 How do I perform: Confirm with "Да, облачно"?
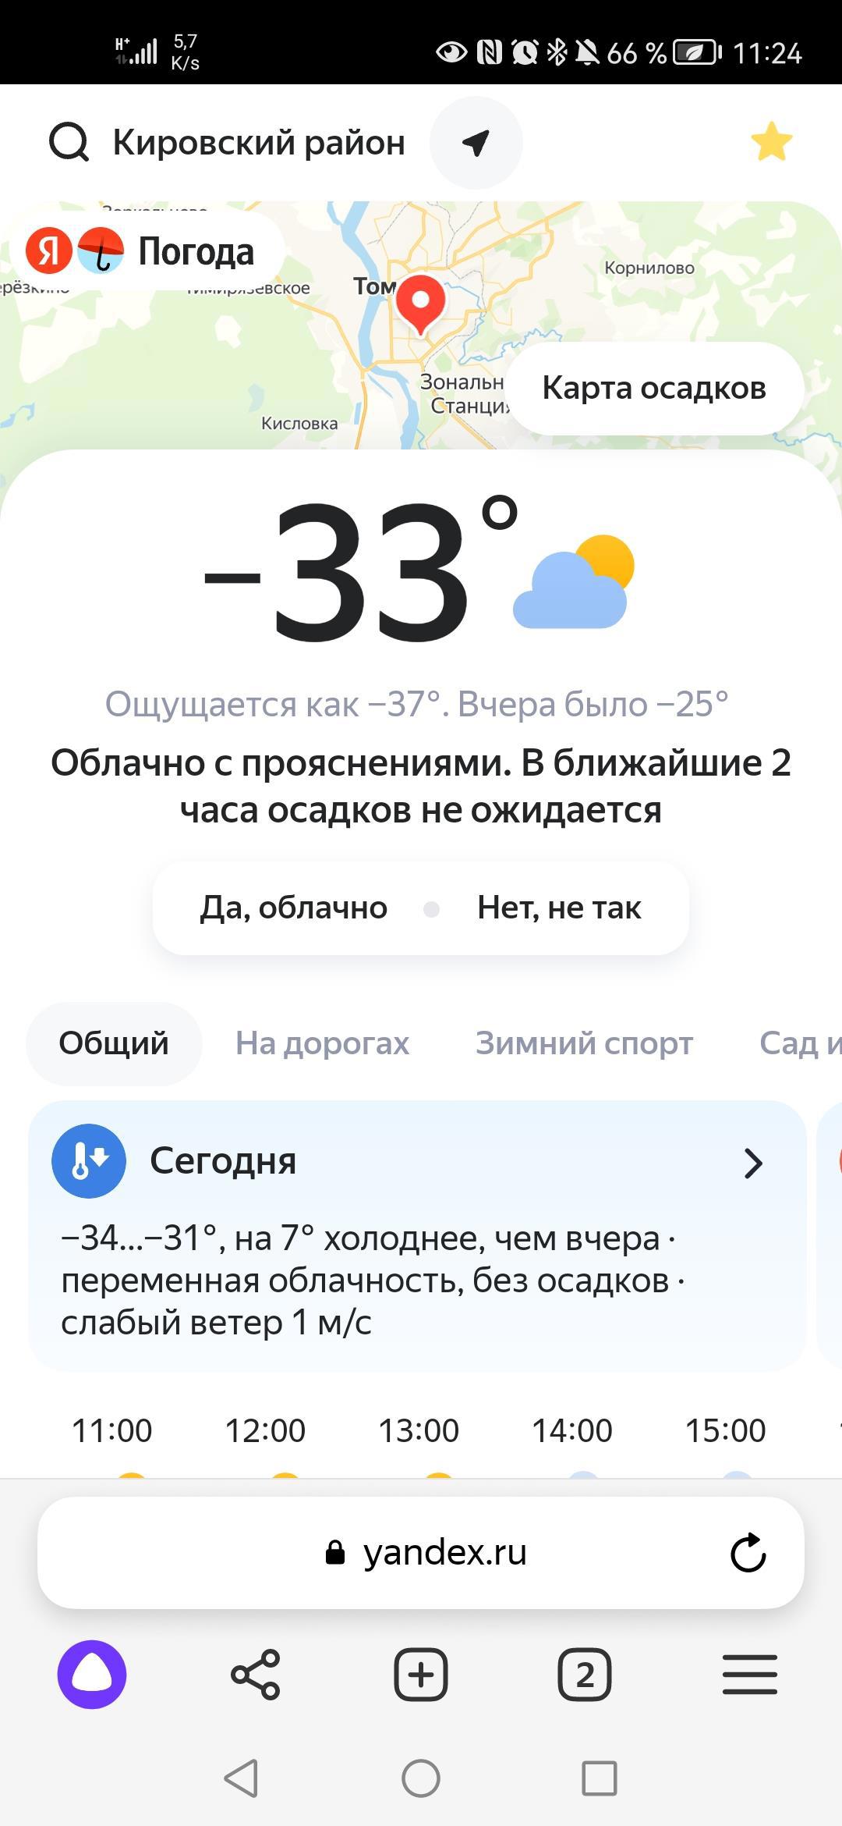[294, 908]
